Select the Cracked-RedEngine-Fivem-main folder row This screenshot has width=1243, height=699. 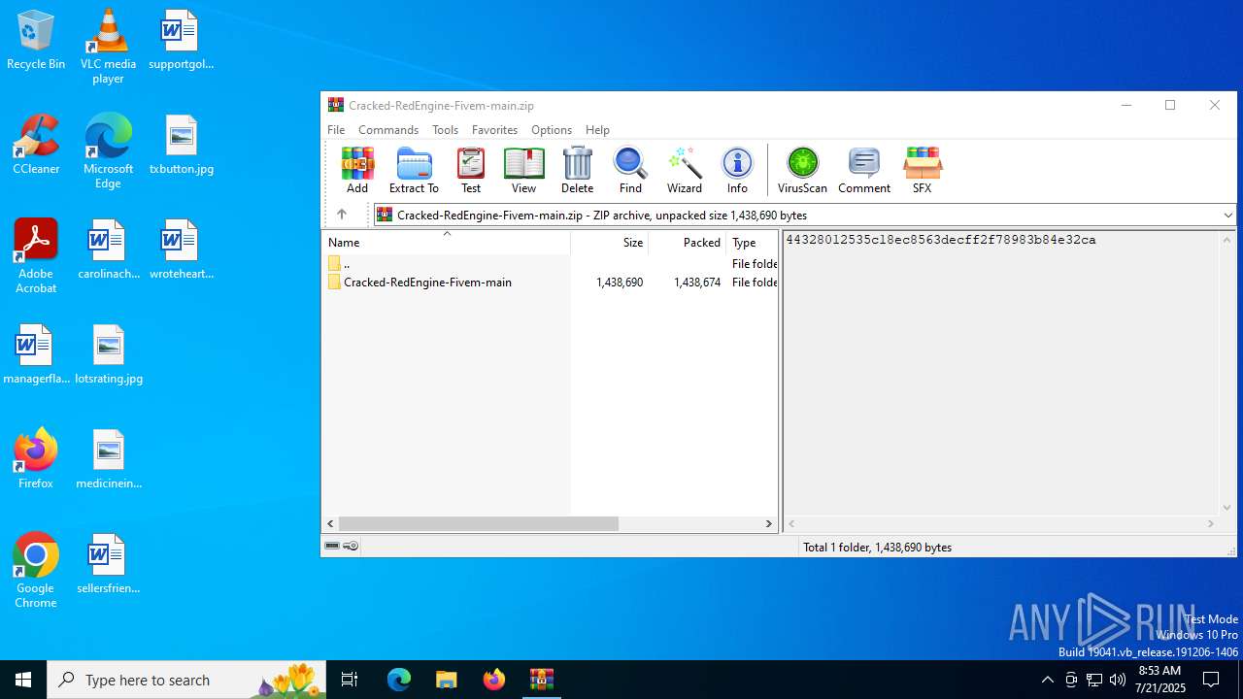click(x=550, y=283)
